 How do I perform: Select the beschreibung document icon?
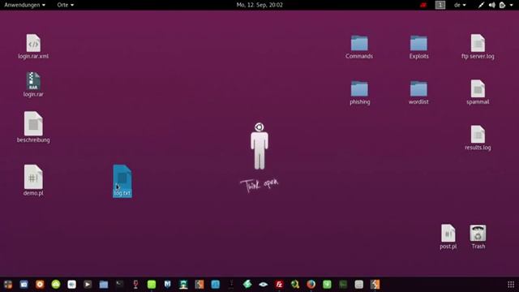click(33, 124)
